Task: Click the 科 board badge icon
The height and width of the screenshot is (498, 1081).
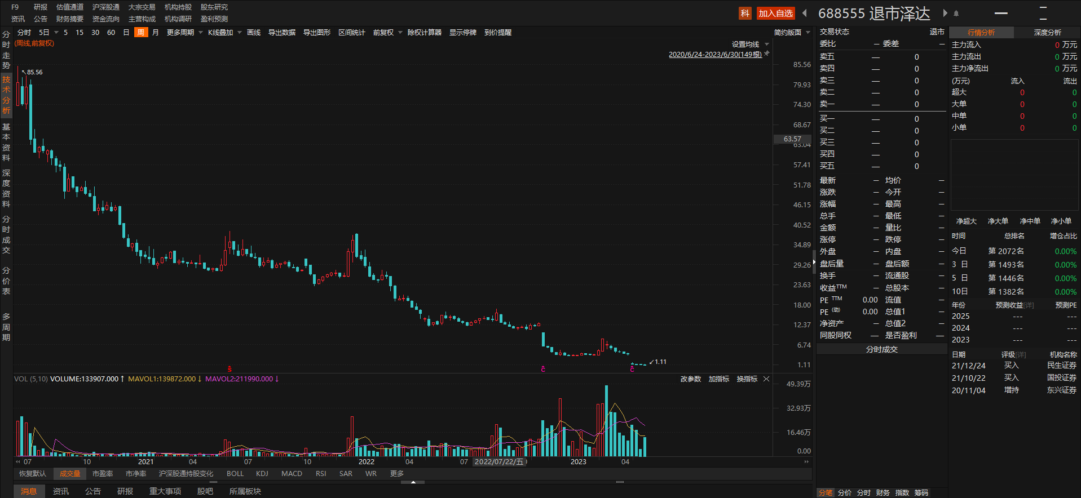Action: click(x=745, y=14)
